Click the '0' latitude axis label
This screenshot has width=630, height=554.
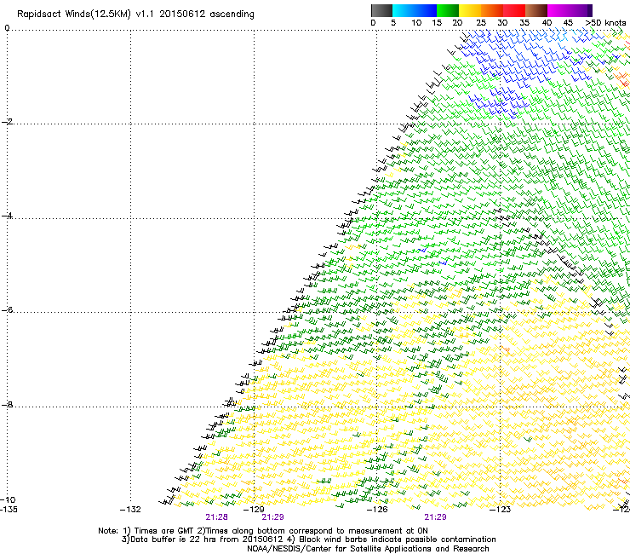point(7,28)
